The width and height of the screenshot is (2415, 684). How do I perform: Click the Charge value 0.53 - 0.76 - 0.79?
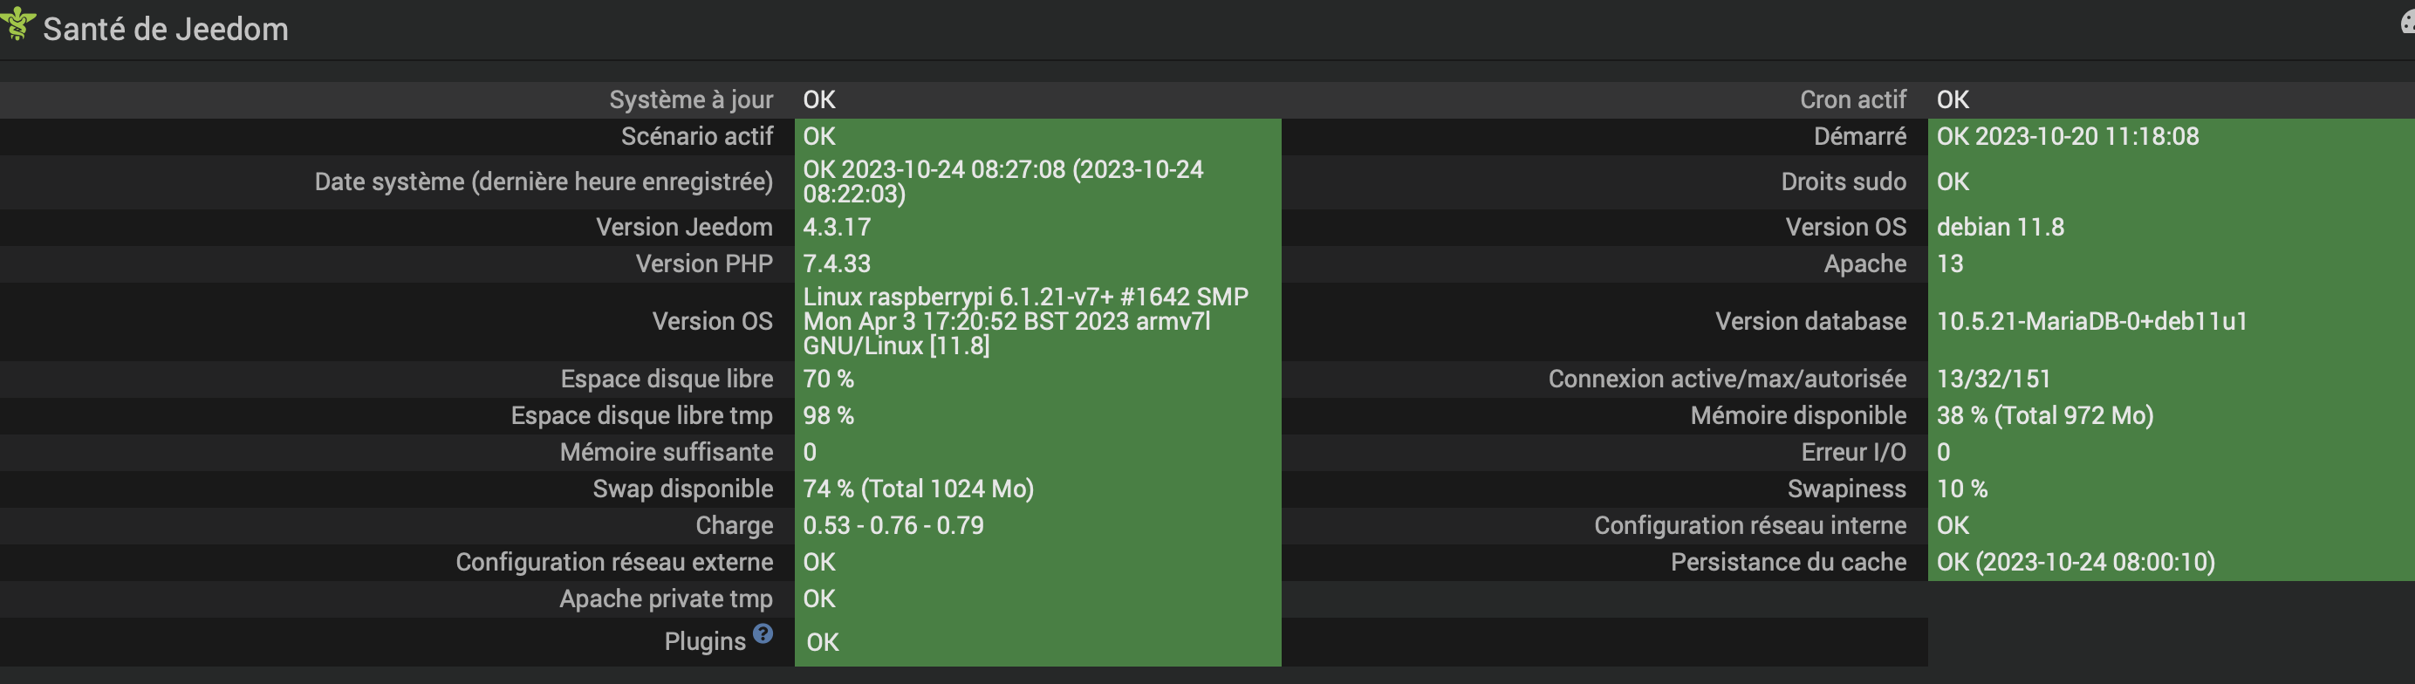893,524
